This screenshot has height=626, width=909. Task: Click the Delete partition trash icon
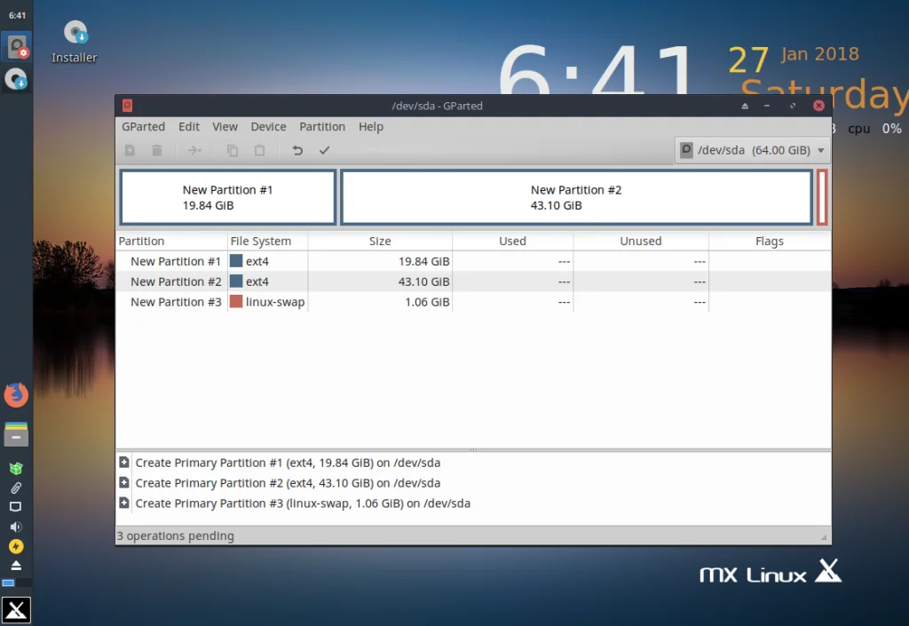click(x=156, y=151)
